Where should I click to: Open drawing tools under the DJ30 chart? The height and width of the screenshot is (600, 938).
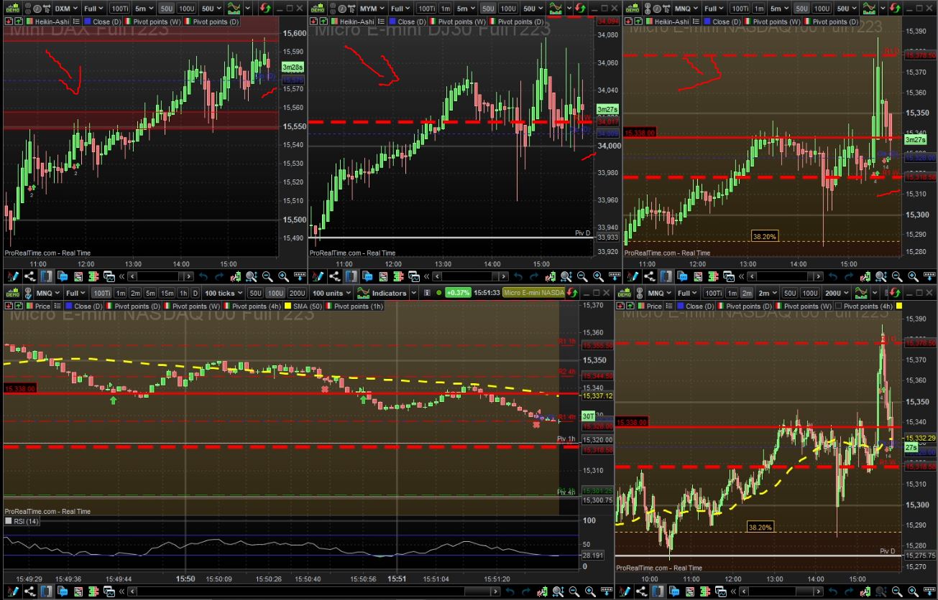[317, 276]
